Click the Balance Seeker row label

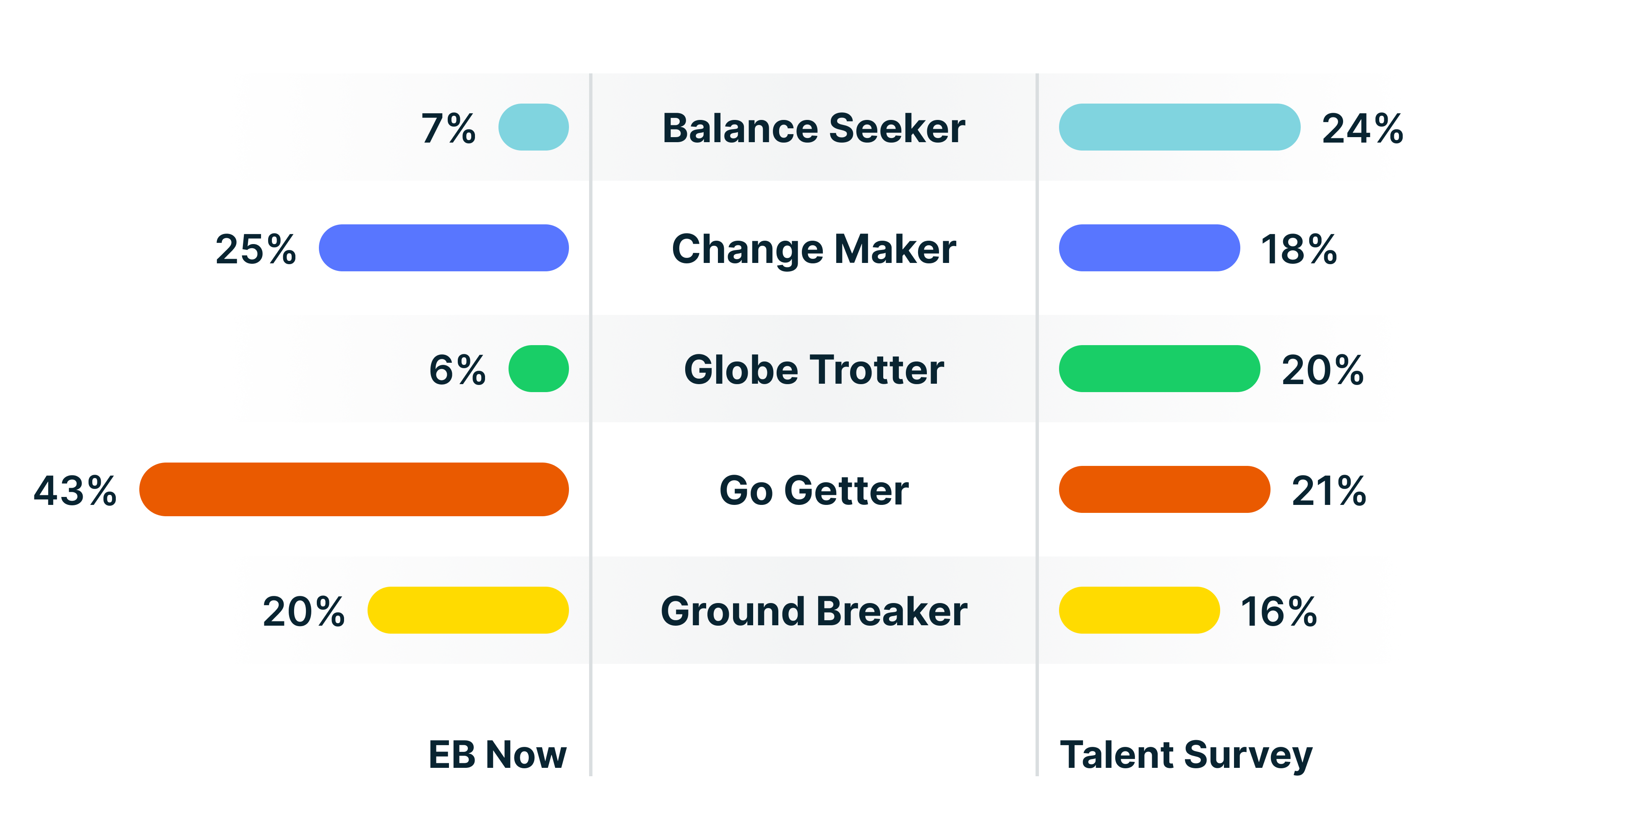click(813, 128)
